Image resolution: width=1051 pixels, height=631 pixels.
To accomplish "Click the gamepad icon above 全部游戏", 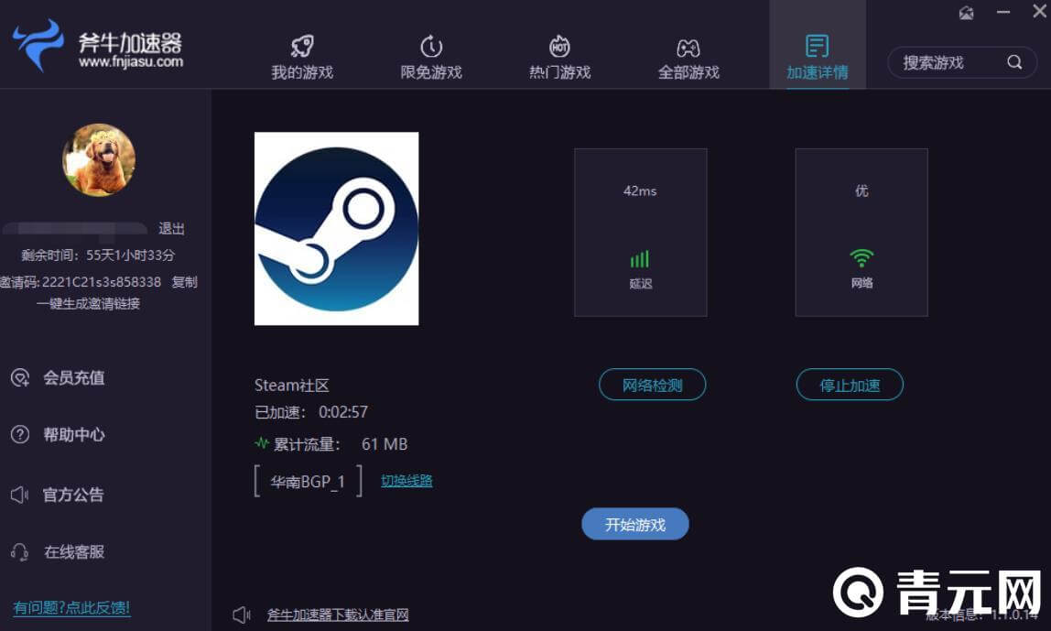I will 688,48.
